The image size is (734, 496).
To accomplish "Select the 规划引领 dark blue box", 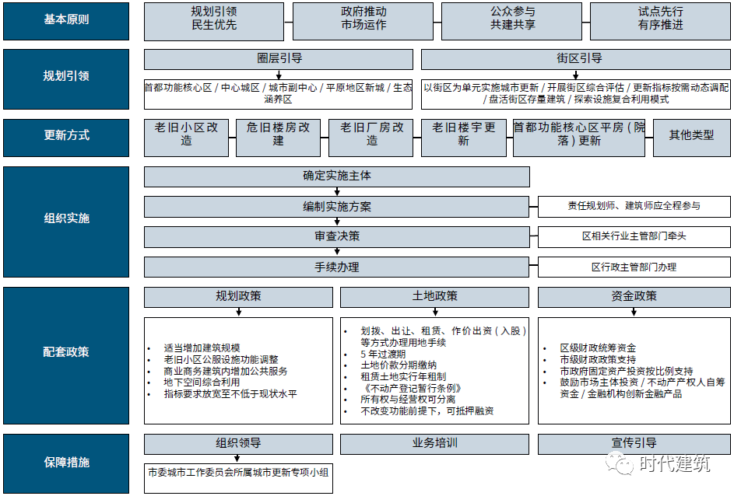I will [x=66, y=79].
